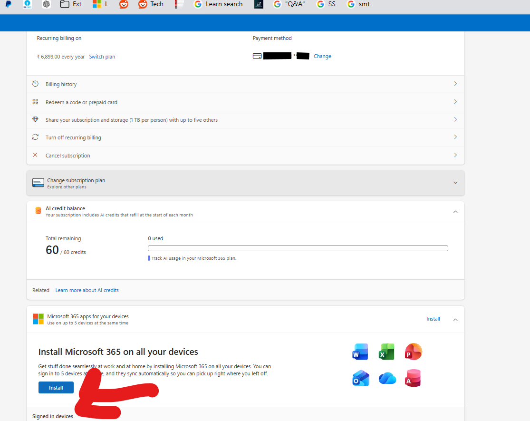Click the credit card payment icon
The width and height of the screenshot is (530, 421).
click(257, 56)
